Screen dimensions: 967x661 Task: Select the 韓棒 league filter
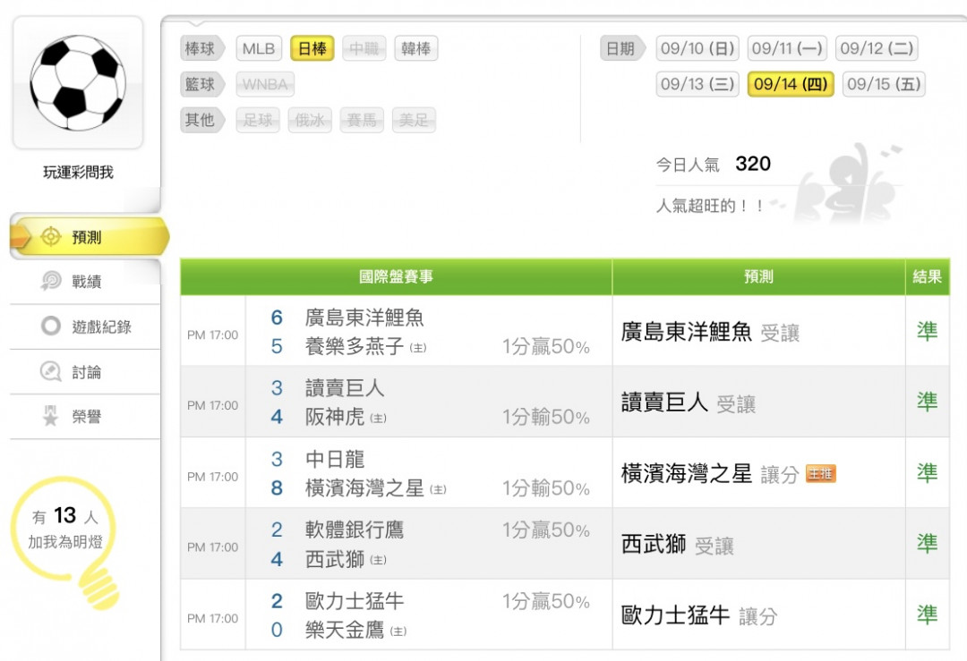(x=416, y=48)
